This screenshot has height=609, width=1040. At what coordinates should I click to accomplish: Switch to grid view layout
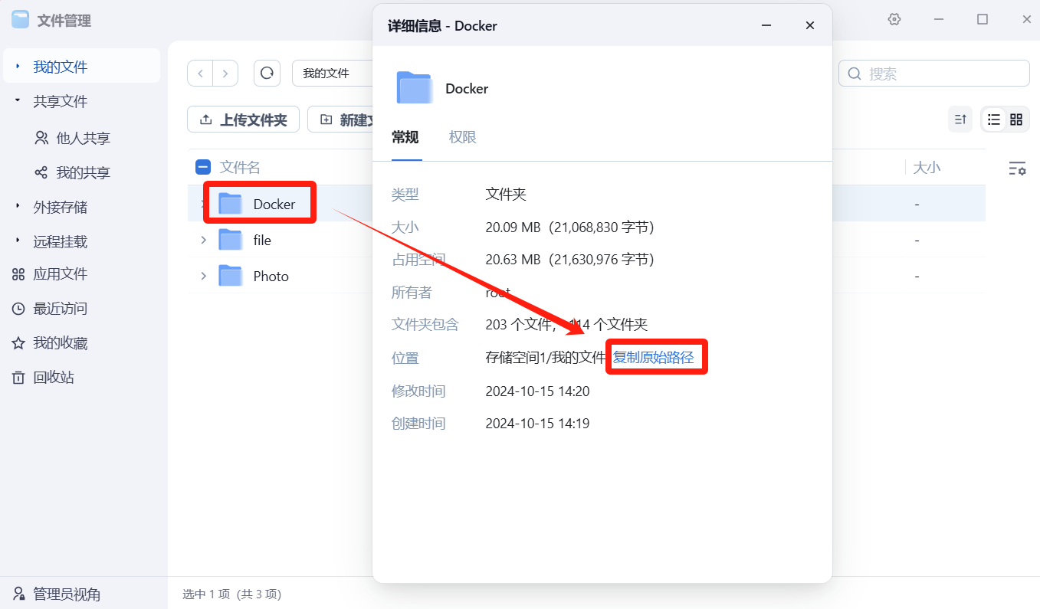[x=1016, y=120]
